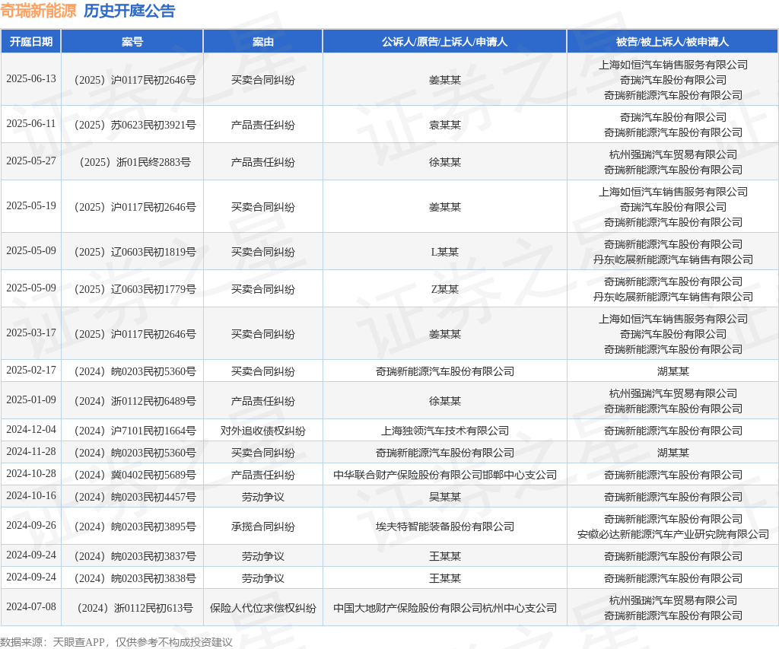779x649 pixels.
Task: Select case number 浙0112民初6489号
Action: click(x=135, y=401)
